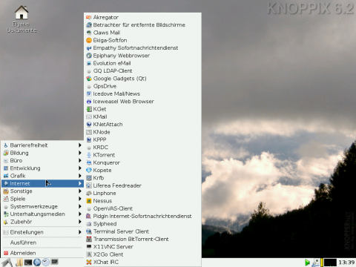Open KGet download manager
The height and width of the screenshot is (267, 356).
pos(142,109)
